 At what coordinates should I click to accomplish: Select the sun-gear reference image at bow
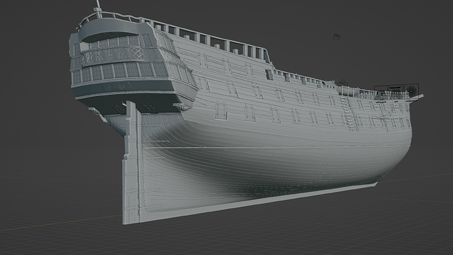pyautogui.click(x=411, y=91)
